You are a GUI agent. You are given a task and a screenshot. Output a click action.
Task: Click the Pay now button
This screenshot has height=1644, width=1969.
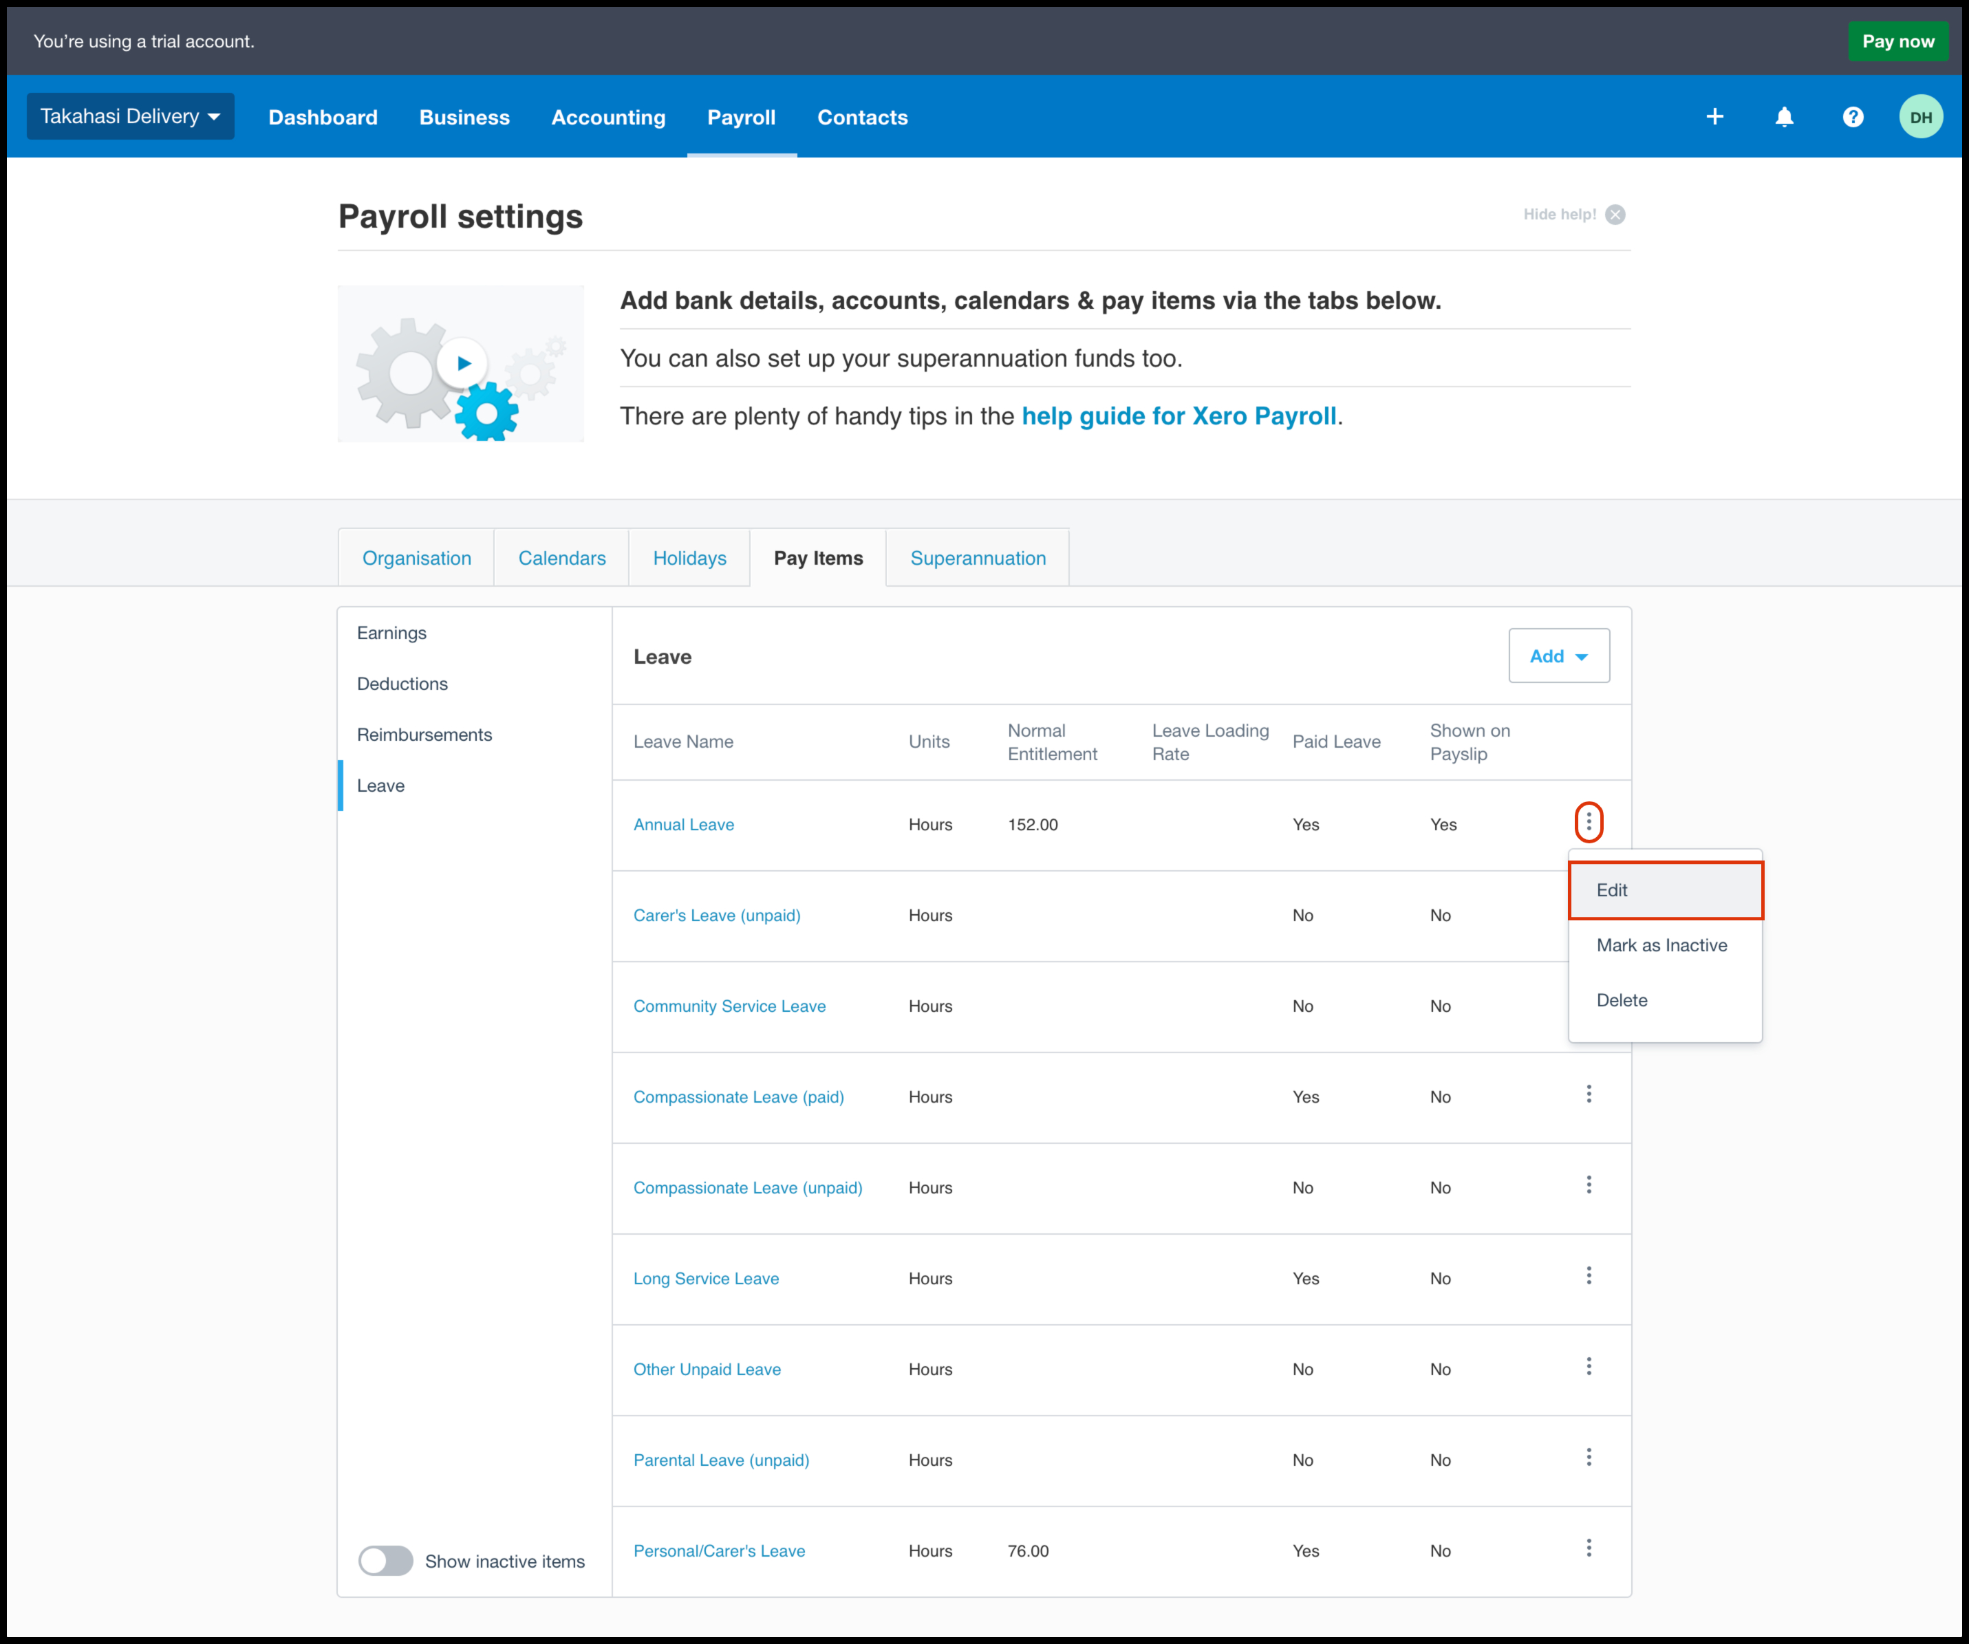(1897, 41)
